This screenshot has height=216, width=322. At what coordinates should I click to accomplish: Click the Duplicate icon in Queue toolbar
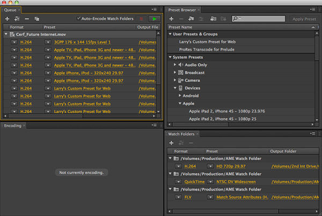click(37, 19)
